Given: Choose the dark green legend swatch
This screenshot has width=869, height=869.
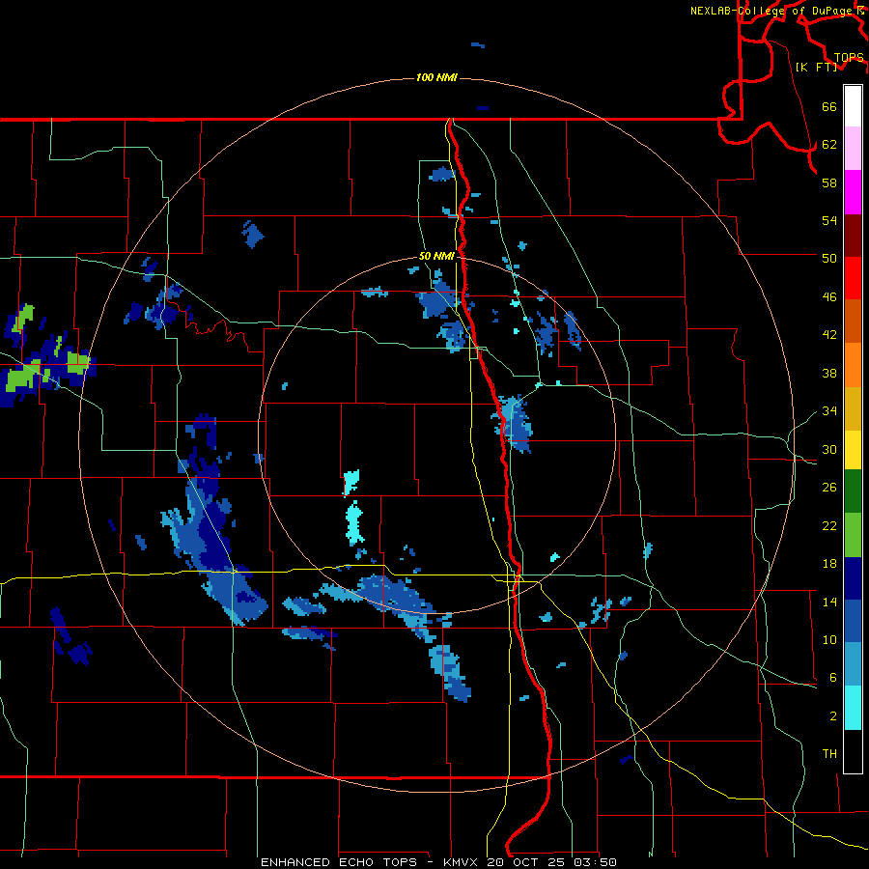Looking at the screenshot, I should click(853, 491).
